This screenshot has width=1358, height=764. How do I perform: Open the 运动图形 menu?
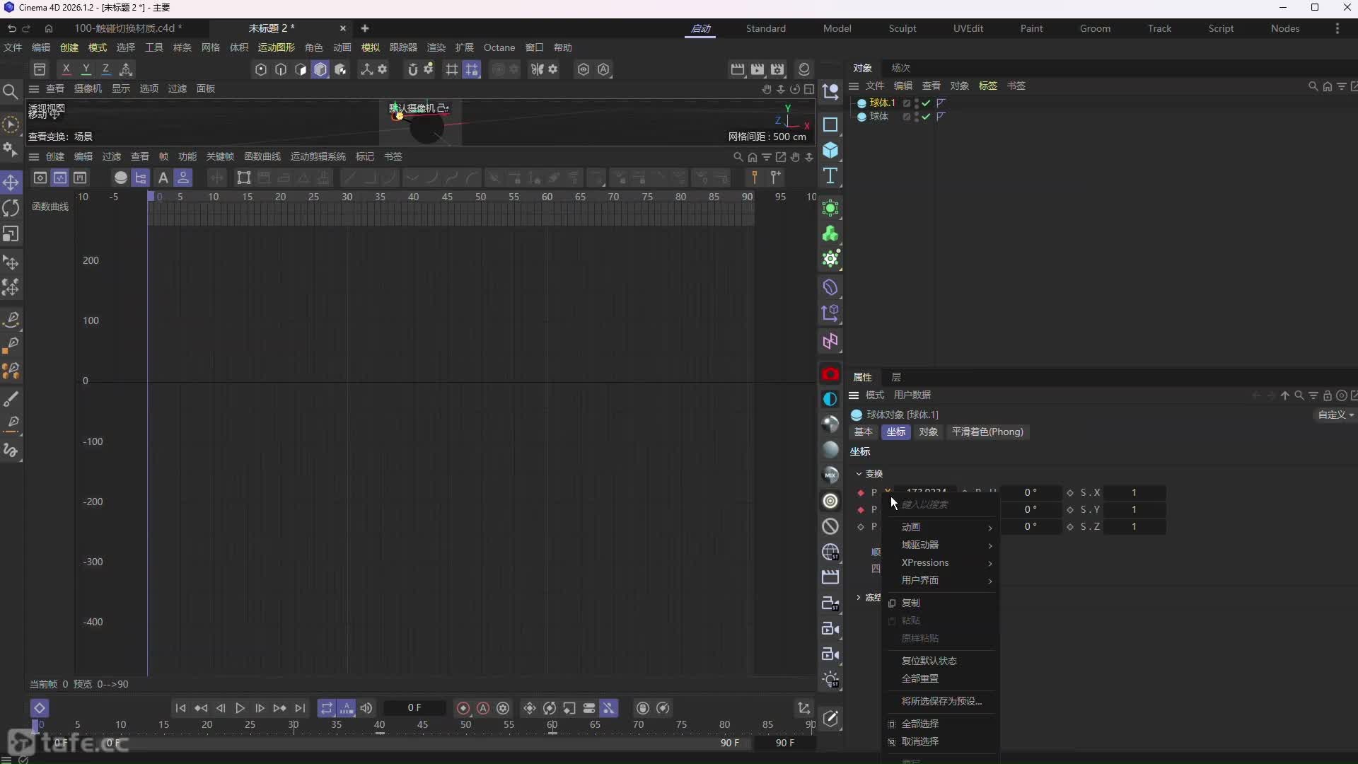276,47
